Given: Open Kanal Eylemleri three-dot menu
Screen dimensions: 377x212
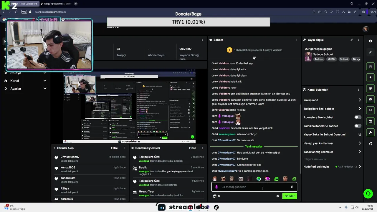Looking at the screenshot, I should coord(359,90).
